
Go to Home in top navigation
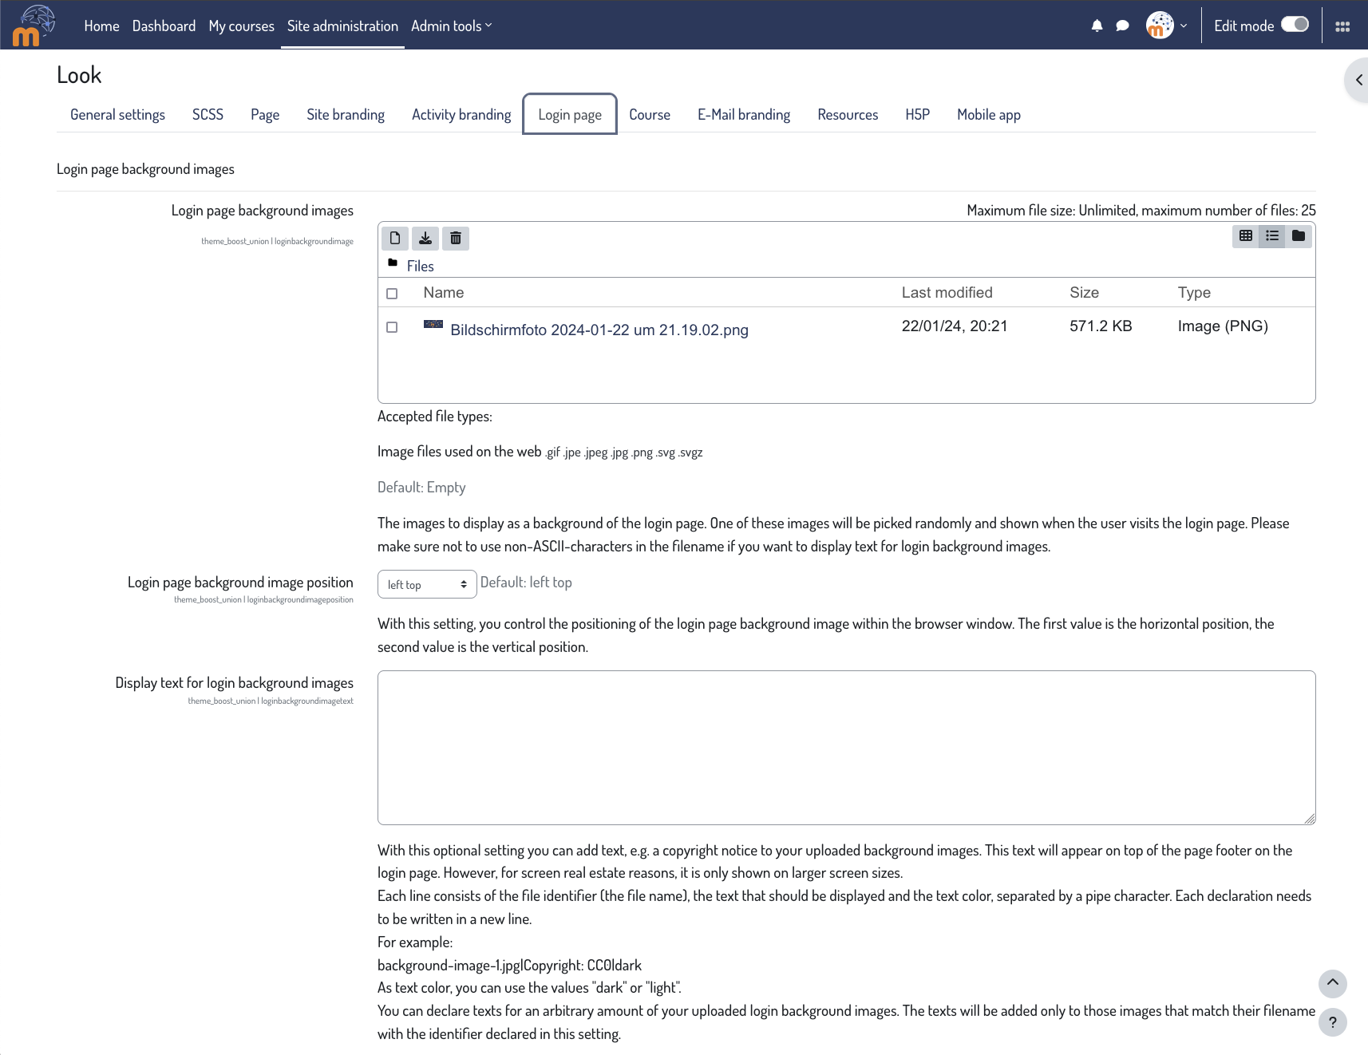(x=101, y=26)
